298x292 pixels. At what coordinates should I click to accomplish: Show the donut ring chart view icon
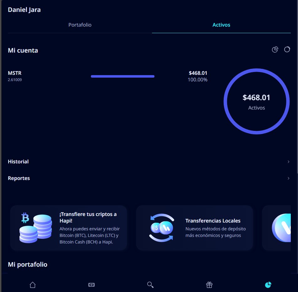click(287, 49)
